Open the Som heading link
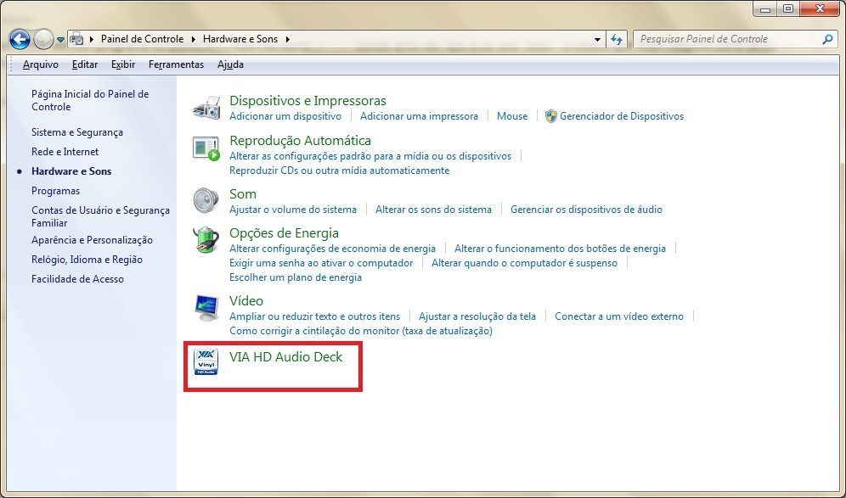The height and width of the screenshot is (498, 846). 243,193
